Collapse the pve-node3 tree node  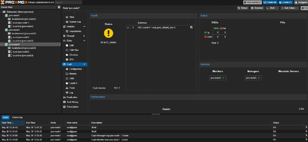pos(4,44)
